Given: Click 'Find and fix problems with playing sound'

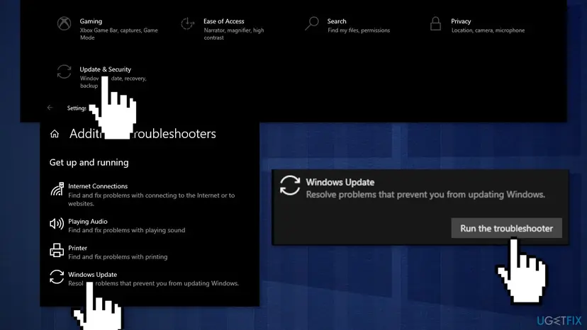Looking at the screenshot, I should (126, 230).
